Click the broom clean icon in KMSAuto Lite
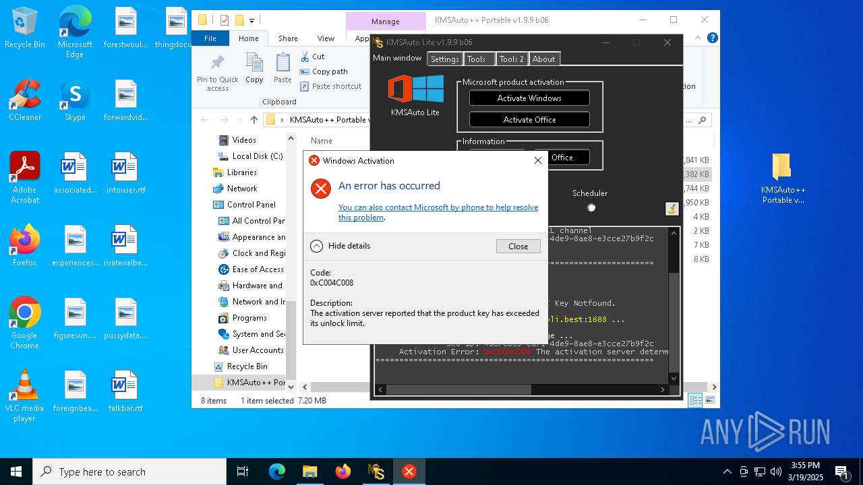 (x=672, y=209)
